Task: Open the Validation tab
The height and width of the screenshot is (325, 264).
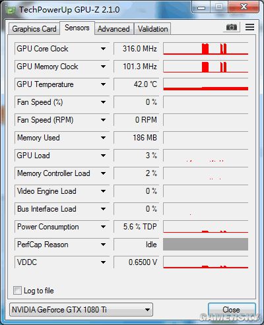Action: (x=152, y=29)
